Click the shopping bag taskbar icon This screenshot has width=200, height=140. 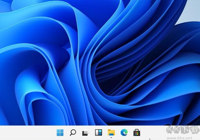click(x=137, y=133)
